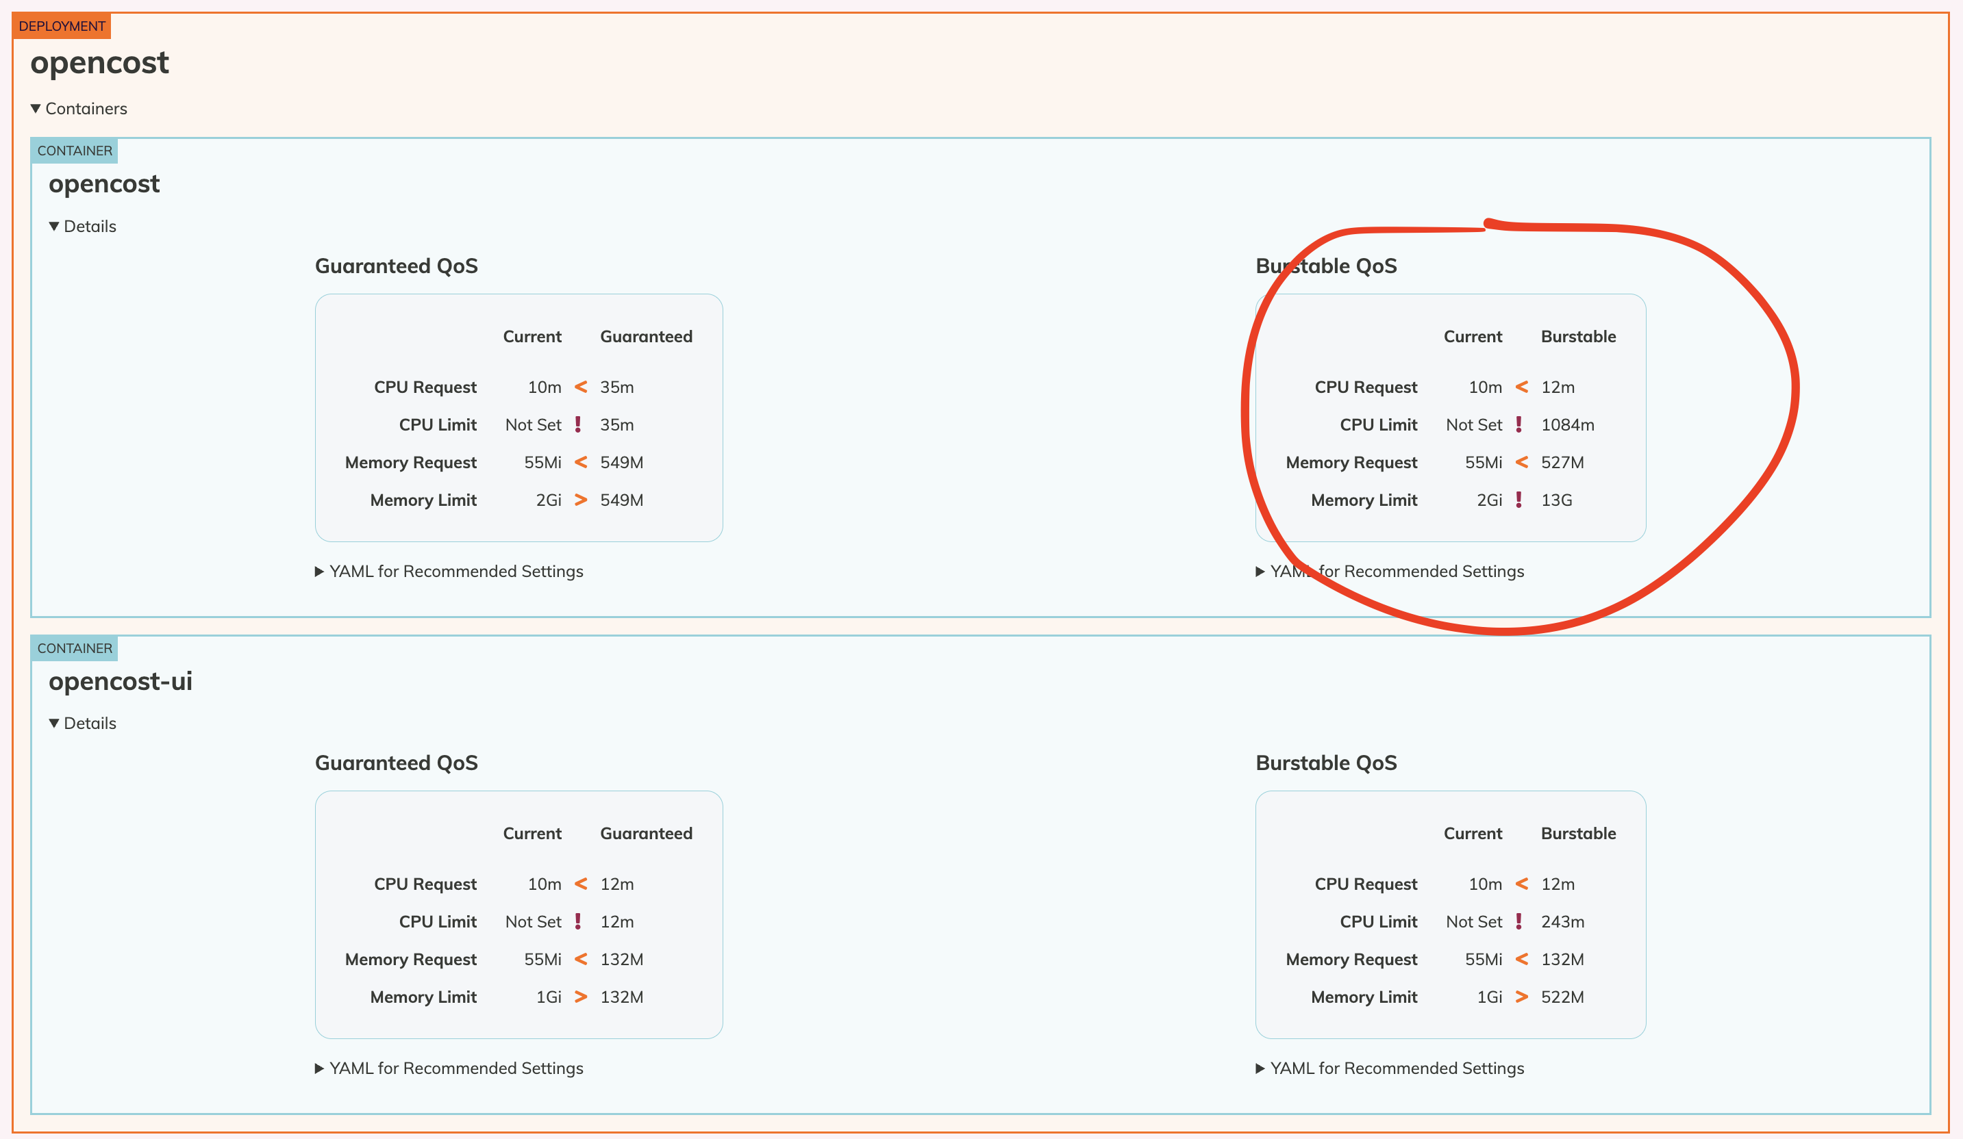Click the 243m recommended CPU Limit value

click(x=1562, y=921)
